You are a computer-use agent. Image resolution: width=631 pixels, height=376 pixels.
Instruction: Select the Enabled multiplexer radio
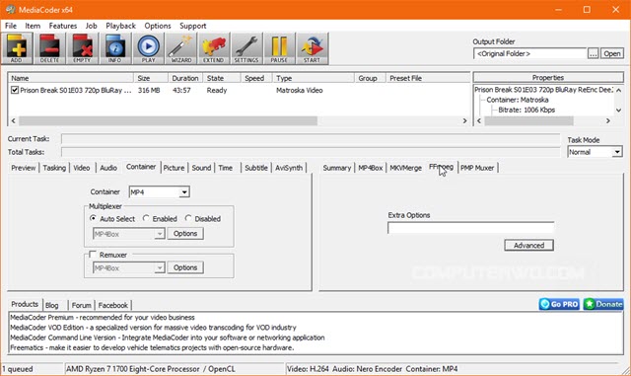click(146, 218)
